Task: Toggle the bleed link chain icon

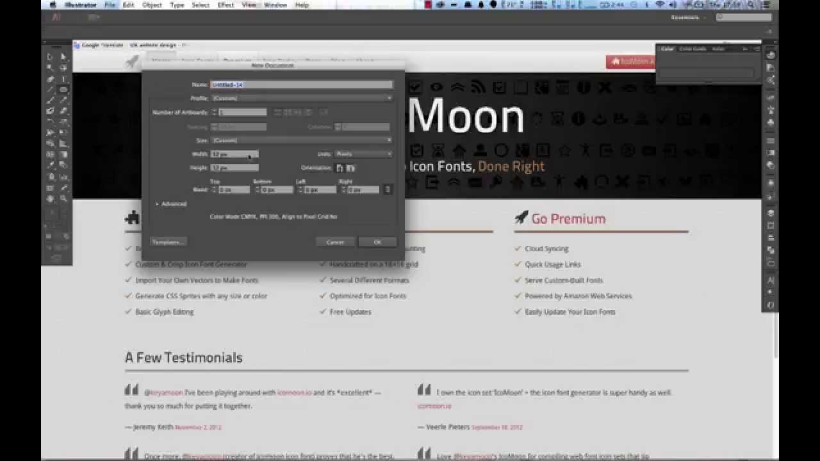Action: click(388, 190)
